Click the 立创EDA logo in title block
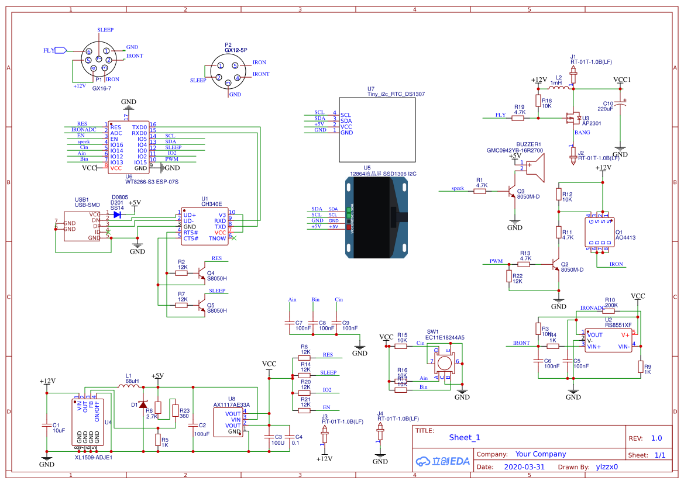Viewport: 684px width, 484px height. click(443, 461)
